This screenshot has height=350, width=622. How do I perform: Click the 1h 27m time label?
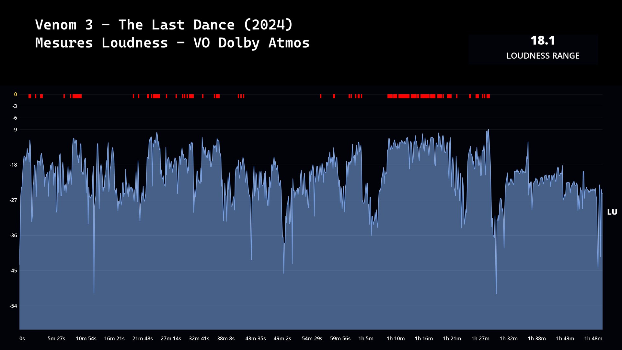[480, 338]
